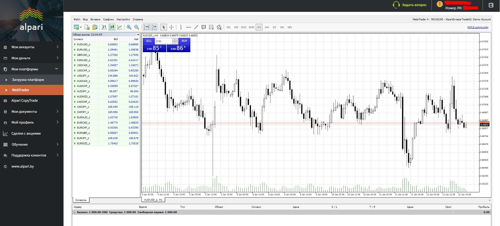Select the text label tool
500x226 pixels.
tap(204, 27)
